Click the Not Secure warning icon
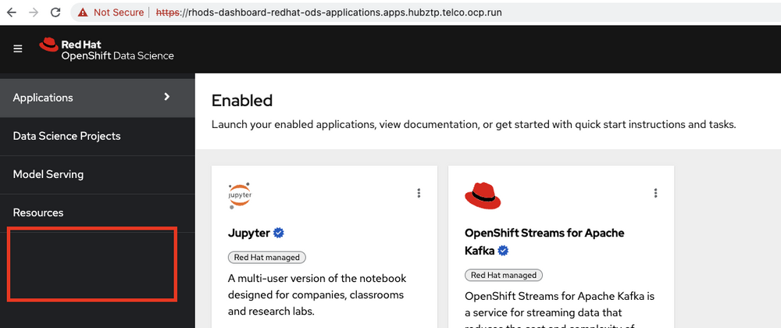This screenshot has width=781, height=328. tap(83, 12)
